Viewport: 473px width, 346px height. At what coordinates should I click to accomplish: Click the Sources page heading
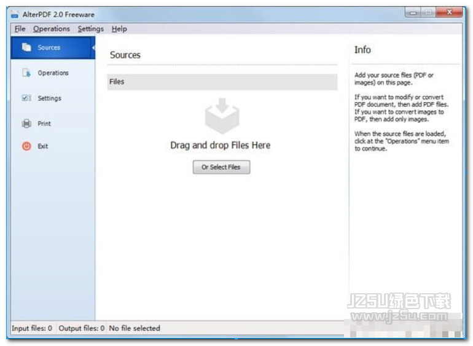125,55
